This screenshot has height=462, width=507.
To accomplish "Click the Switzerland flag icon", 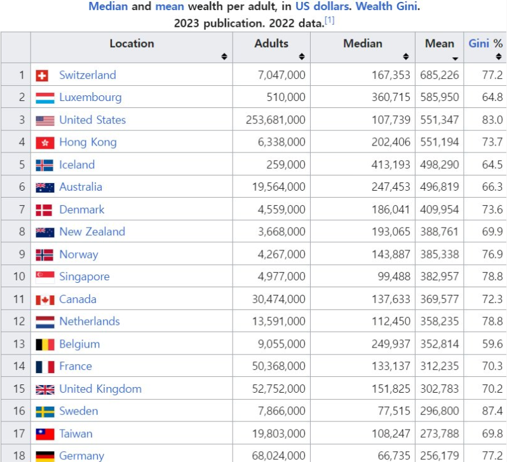I will pos(43,76).
